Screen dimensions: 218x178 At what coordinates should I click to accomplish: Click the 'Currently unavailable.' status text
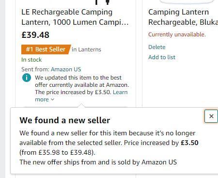point(177,34)
